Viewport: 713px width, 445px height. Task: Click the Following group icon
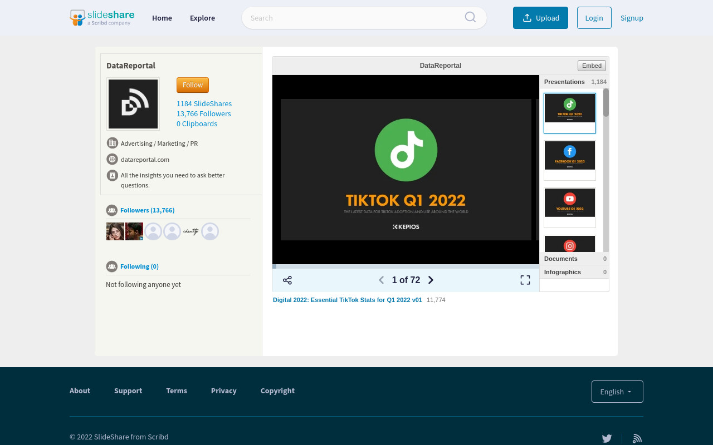click(x=112, y=266)
